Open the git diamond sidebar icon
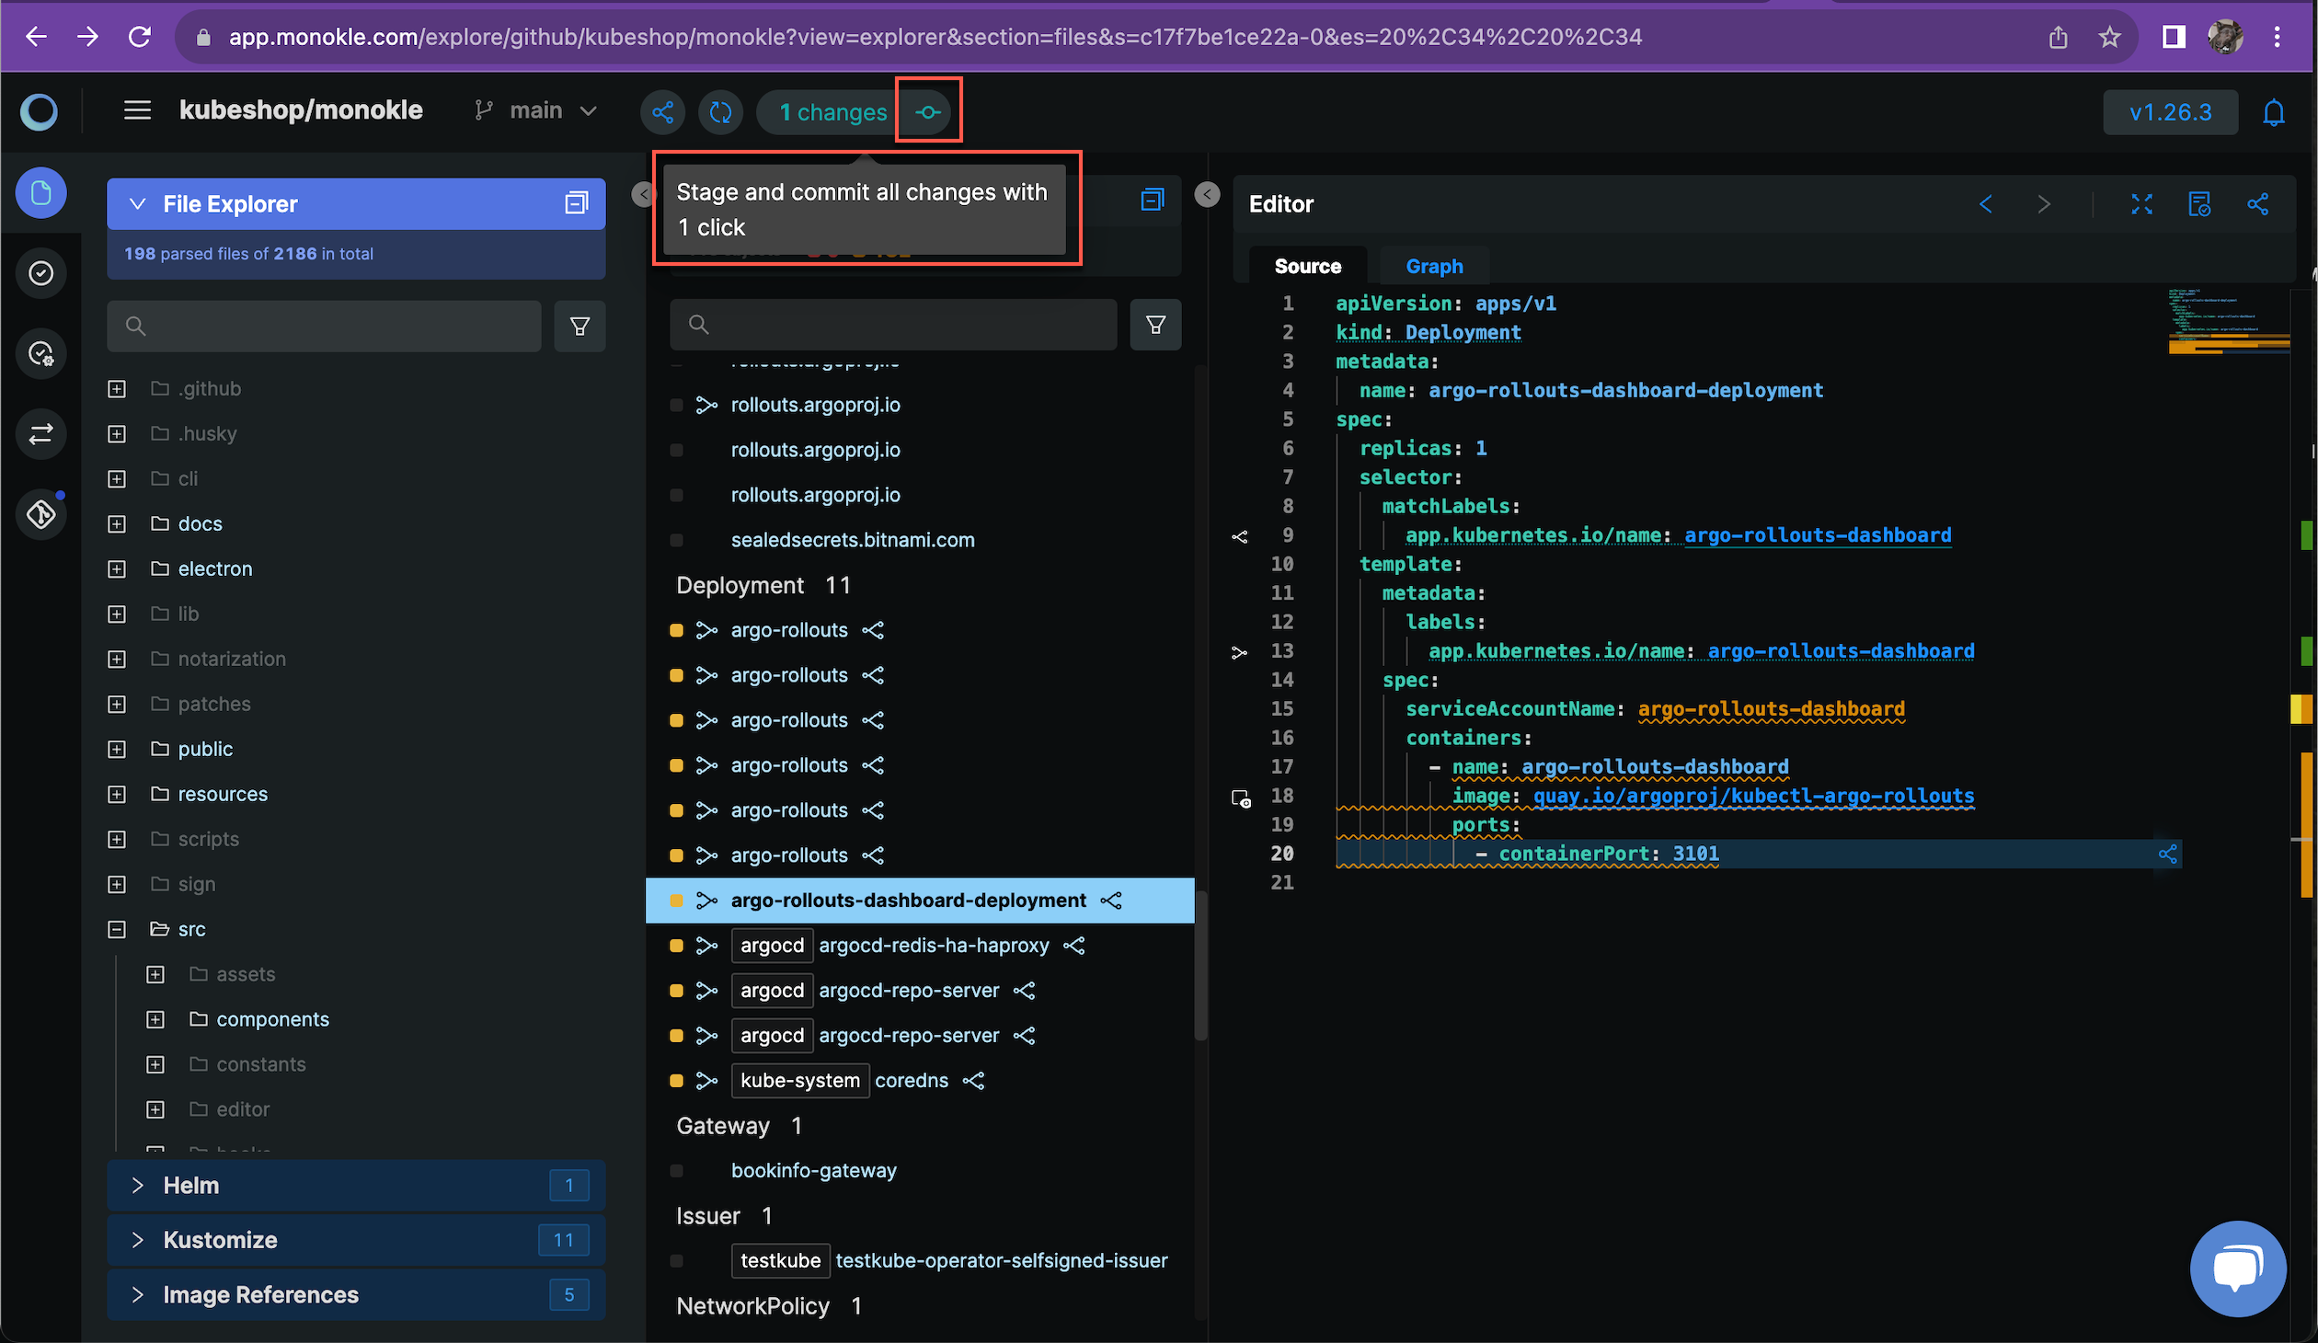 40,514
